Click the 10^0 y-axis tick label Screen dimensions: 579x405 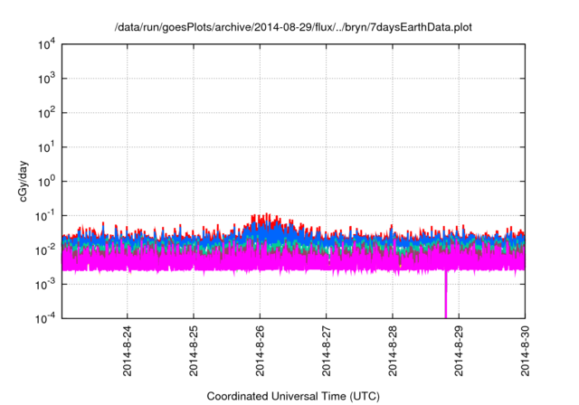pyautogui.click(x=47, y=181)
